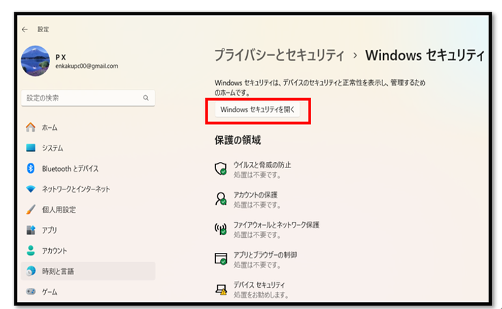
Task: Click the Windows セキュリティ page title
Action: coord(425,55)
